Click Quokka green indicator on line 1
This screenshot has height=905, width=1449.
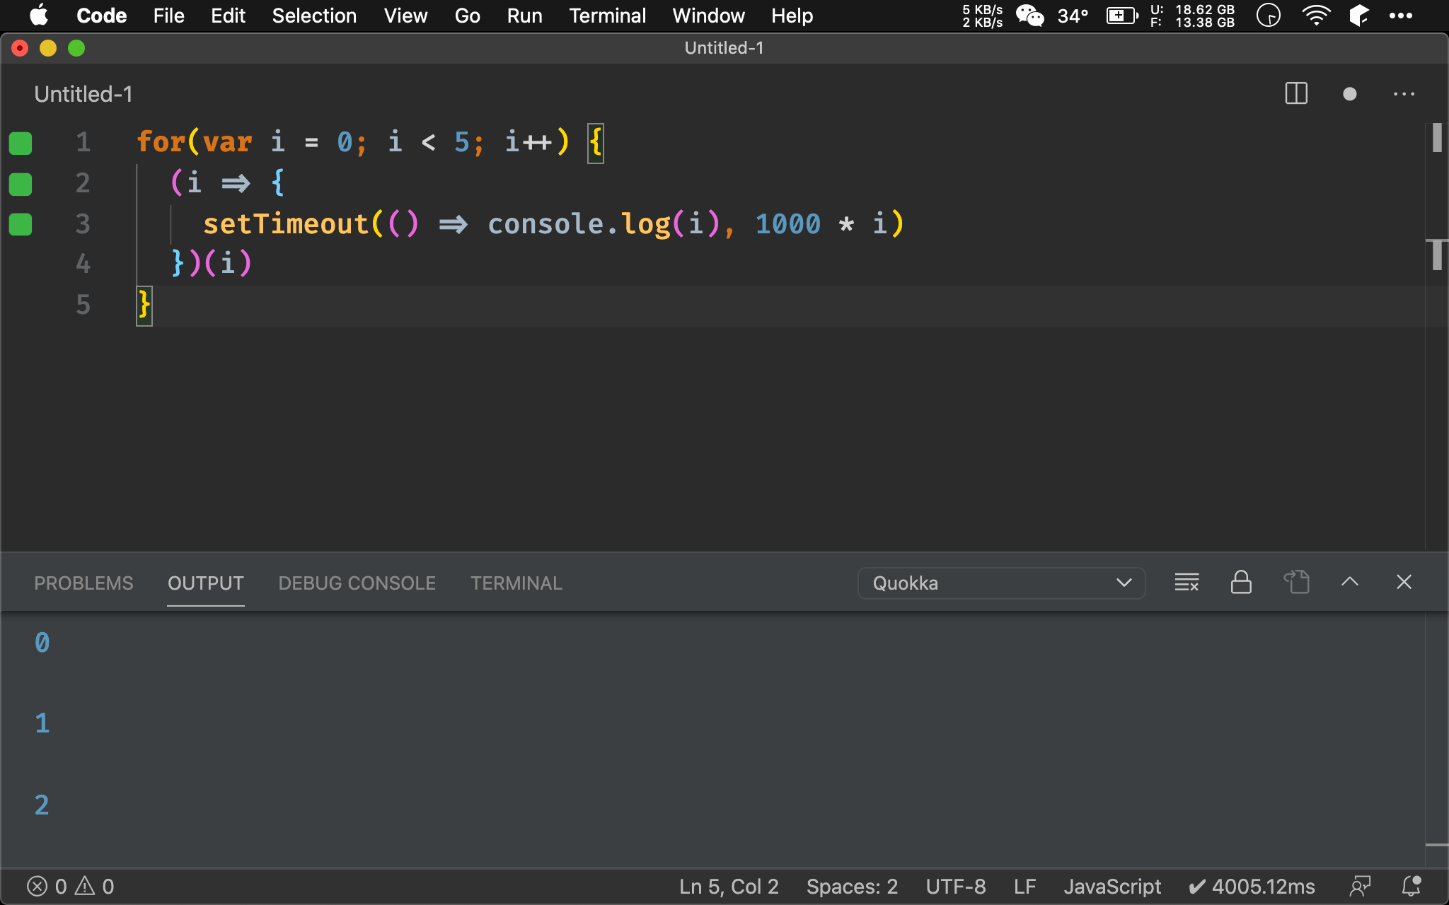click(x=21, y=143)
